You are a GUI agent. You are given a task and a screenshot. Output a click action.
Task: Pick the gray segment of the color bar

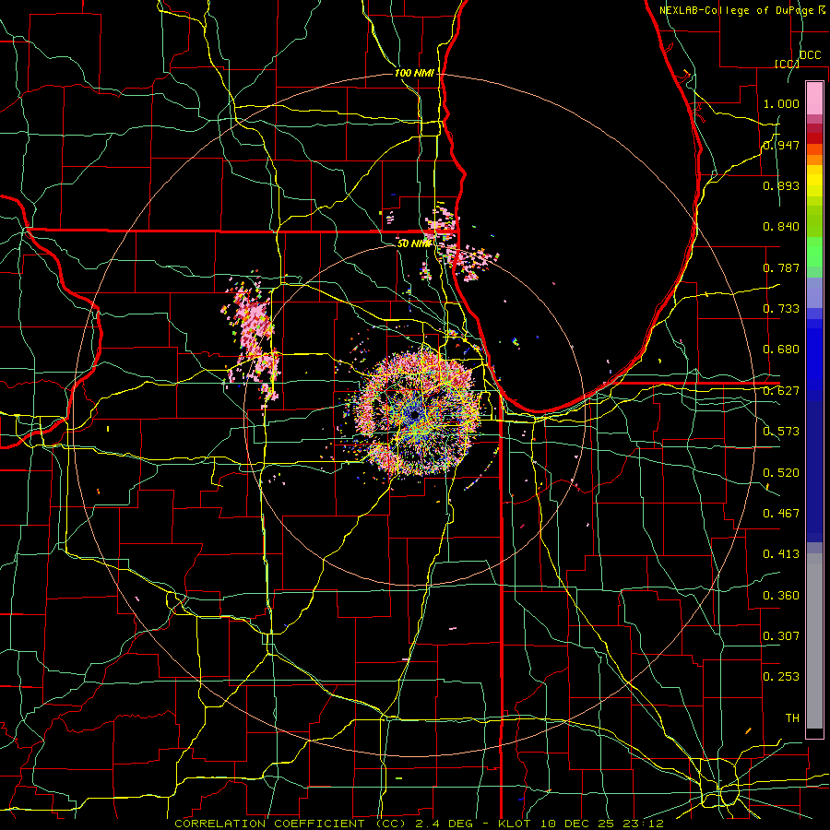click(x=814, y=641)
